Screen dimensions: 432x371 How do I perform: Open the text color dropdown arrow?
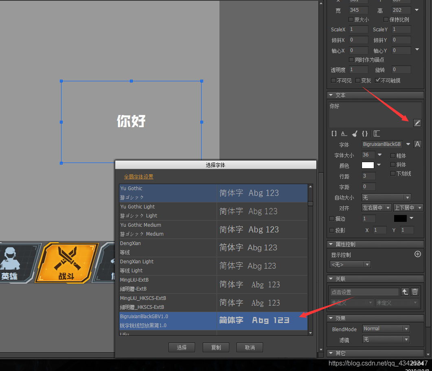point(379,165)
